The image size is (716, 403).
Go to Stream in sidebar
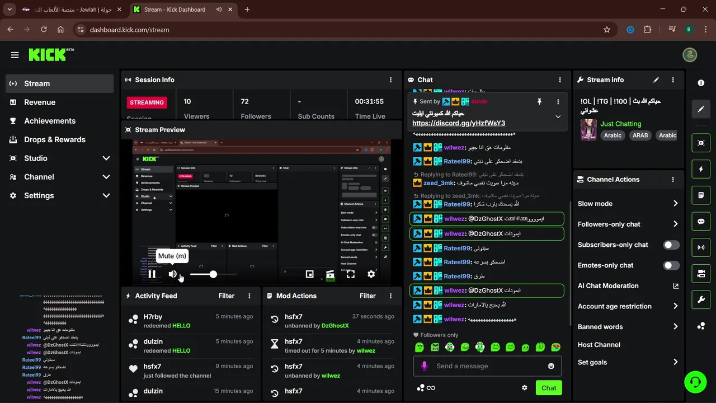(x=60, y=83)
